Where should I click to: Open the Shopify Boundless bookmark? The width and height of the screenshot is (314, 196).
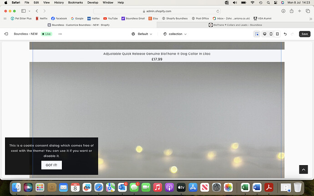(x=175, y=19)
